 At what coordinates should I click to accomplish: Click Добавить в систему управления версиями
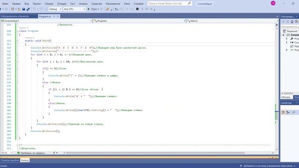(x=268, y=166)
